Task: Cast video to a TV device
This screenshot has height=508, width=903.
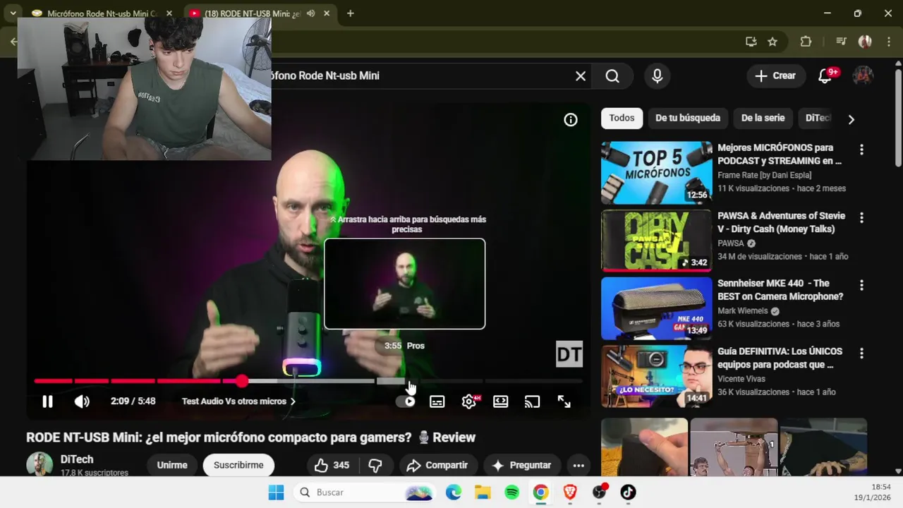Action: point(532,401)
